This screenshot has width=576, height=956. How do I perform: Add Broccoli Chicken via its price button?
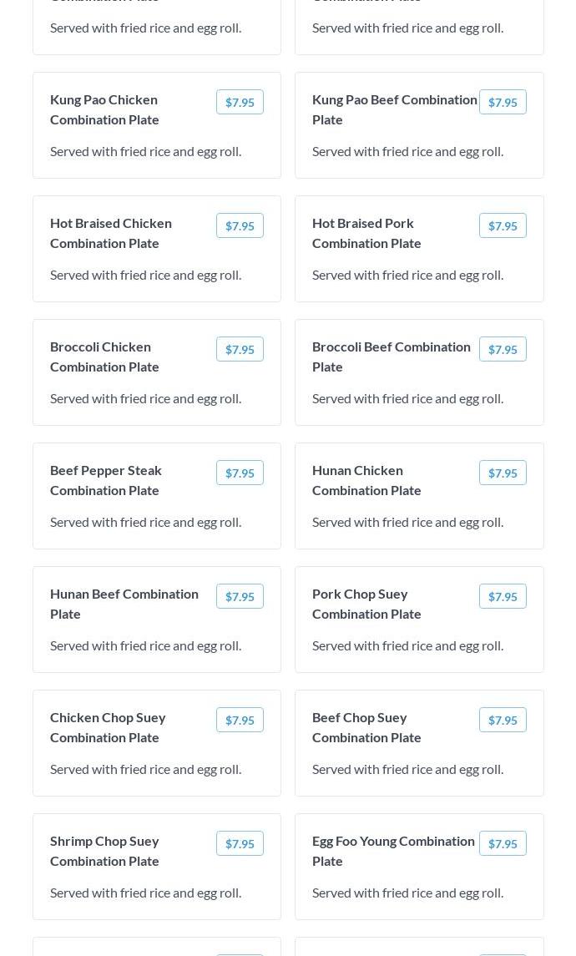point(240,349)
